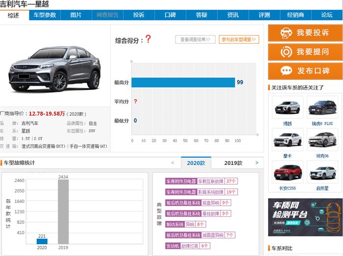
Task: Click the chat bubble icon in 发布口碑
Action: tap(286, 71)
